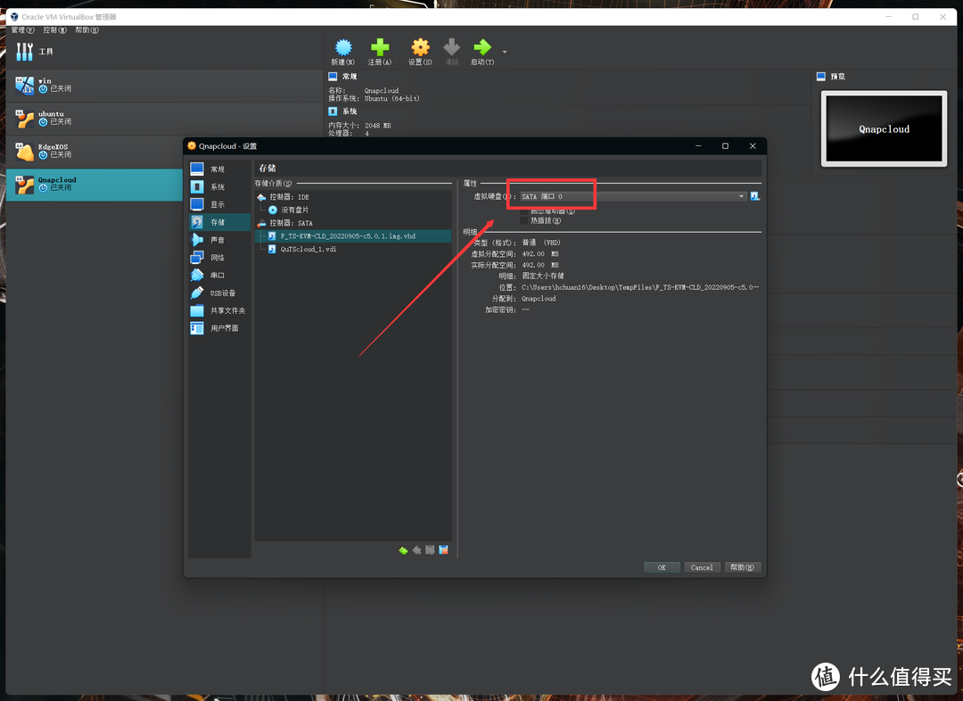Viewport: 963px width, 701px height.
Task: Click the New (新建) VM toolbar icon
Action: 342,48
